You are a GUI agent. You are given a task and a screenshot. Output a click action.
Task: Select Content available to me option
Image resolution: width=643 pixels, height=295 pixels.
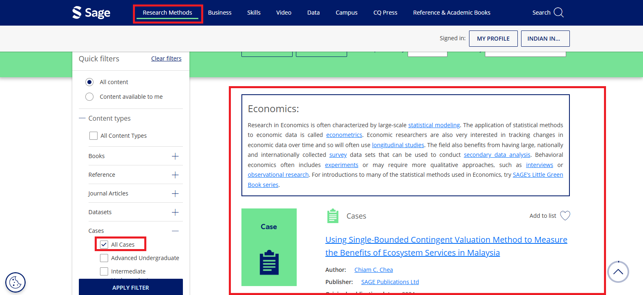click(89, 97)
